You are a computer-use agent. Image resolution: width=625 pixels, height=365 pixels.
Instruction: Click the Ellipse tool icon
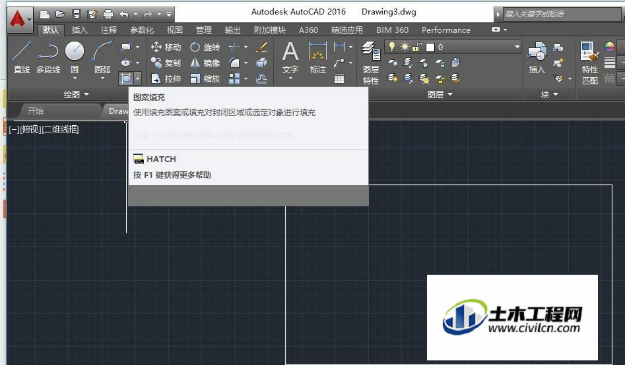pos(126,63)
